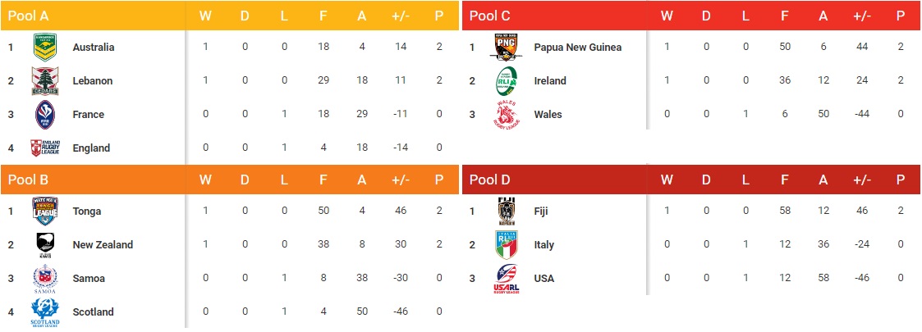This screenshot has height=332, width=922.
Task: Click the New Zealand Kiwis logo
Action: tap(44, 245)
